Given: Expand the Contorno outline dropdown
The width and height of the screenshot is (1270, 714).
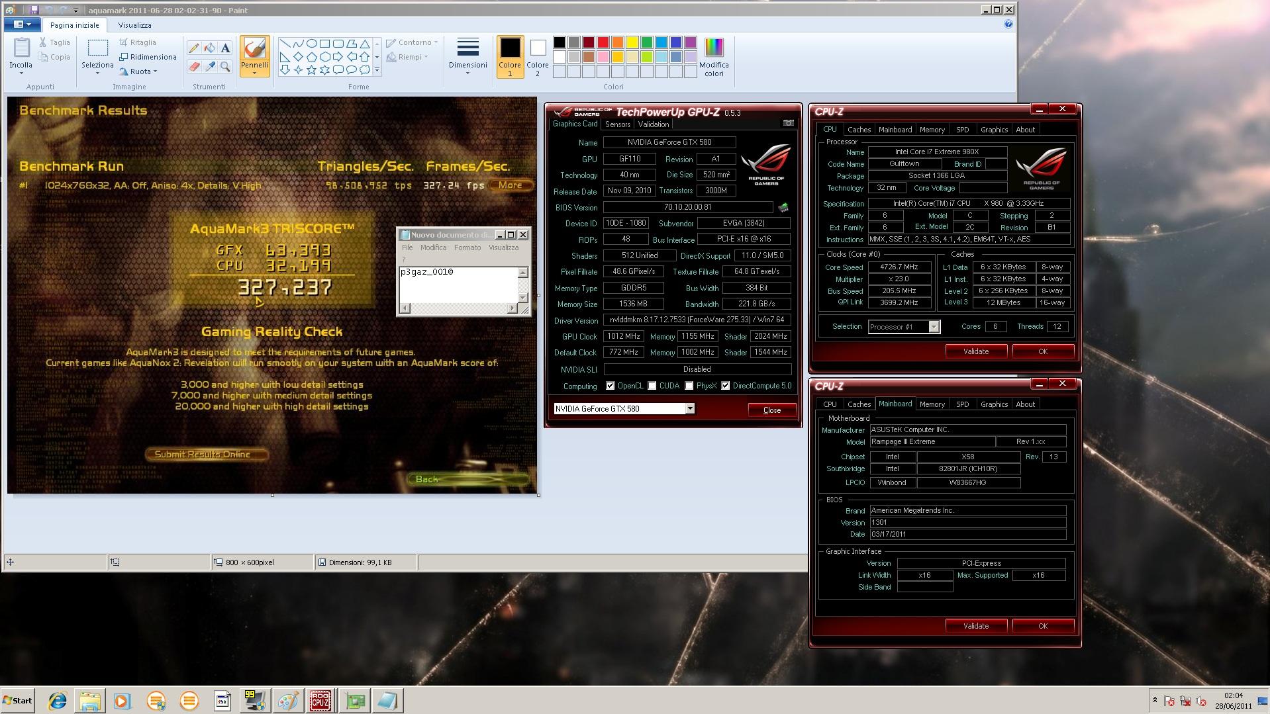Looking at the screenshot, I should [436, 42].
